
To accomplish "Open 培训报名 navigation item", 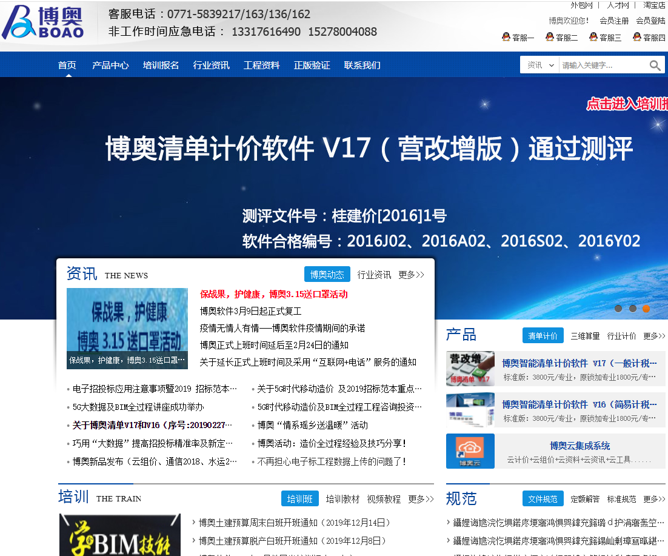I will pyautogui.click(x=161, y=65).
